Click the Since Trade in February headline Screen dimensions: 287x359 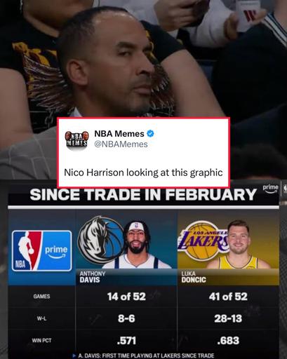click(143, 194)
